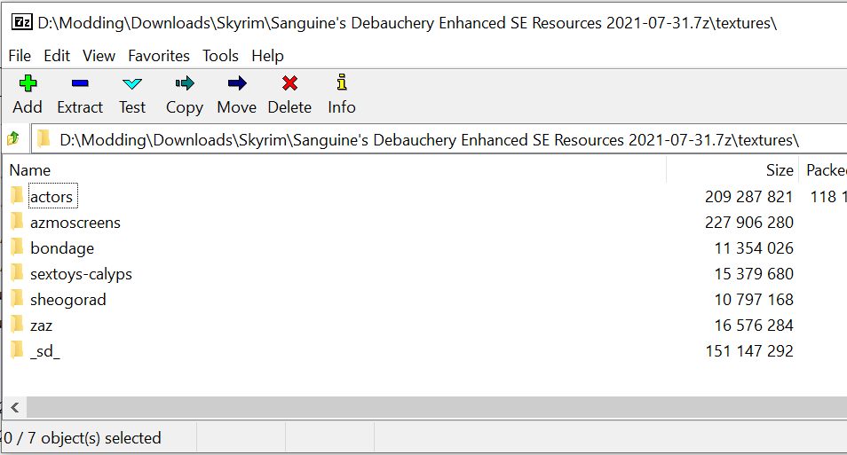Click the folder icon in address bar
847x455 pixels.
44,138
